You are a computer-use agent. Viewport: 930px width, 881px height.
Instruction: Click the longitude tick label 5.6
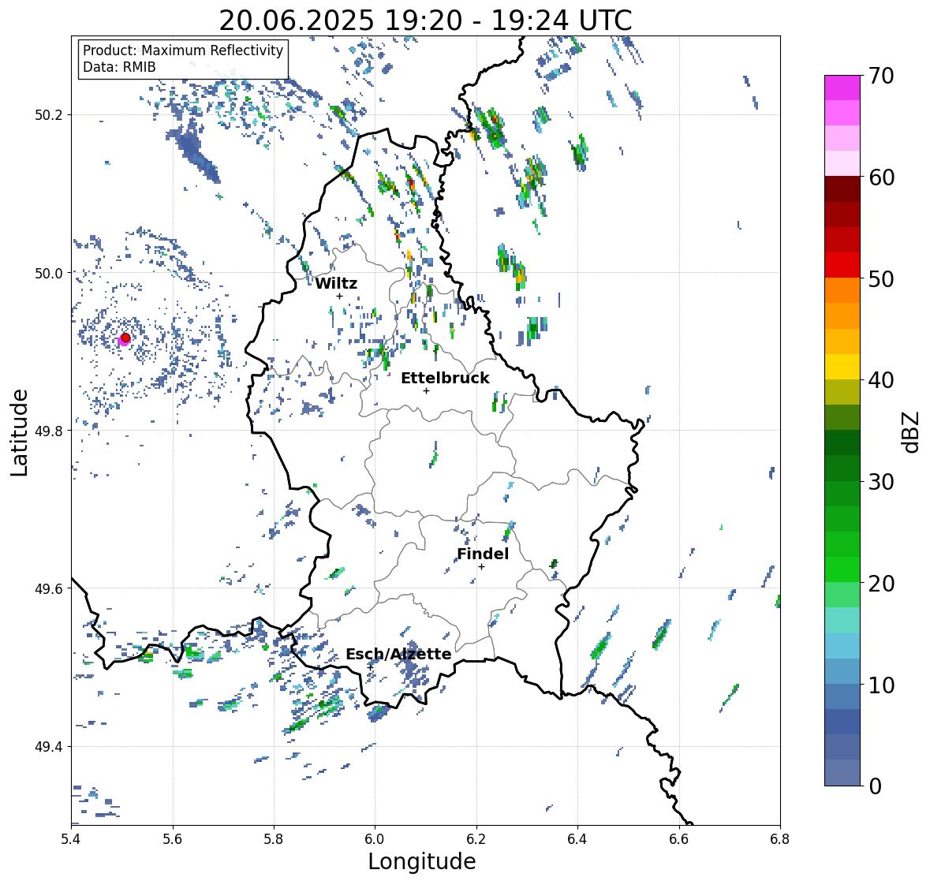pos(173,839)
